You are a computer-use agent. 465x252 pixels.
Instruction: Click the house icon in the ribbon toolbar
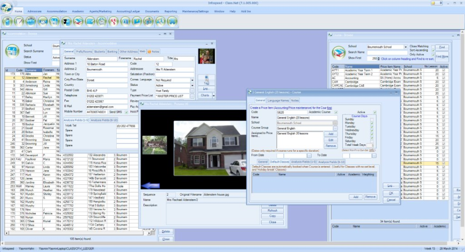click(x=54, y=21)
